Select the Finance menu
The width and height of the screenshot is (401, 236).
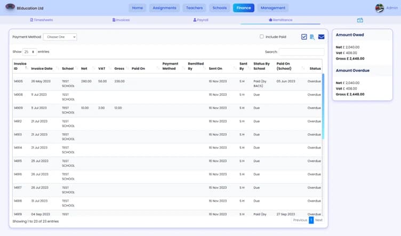click(x=244, y=8)
